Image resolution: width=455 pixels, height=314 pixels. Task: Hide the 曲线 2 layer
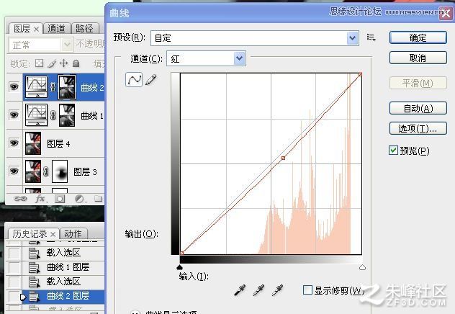[14, 86]
